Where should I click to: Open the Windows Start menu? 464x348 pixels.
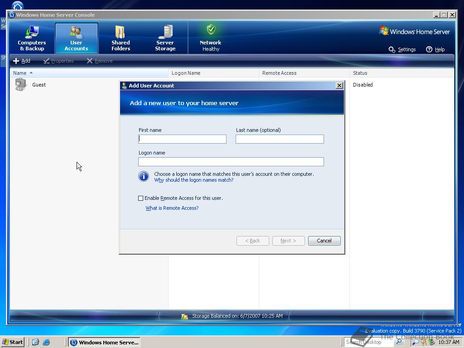click(12, 342)
